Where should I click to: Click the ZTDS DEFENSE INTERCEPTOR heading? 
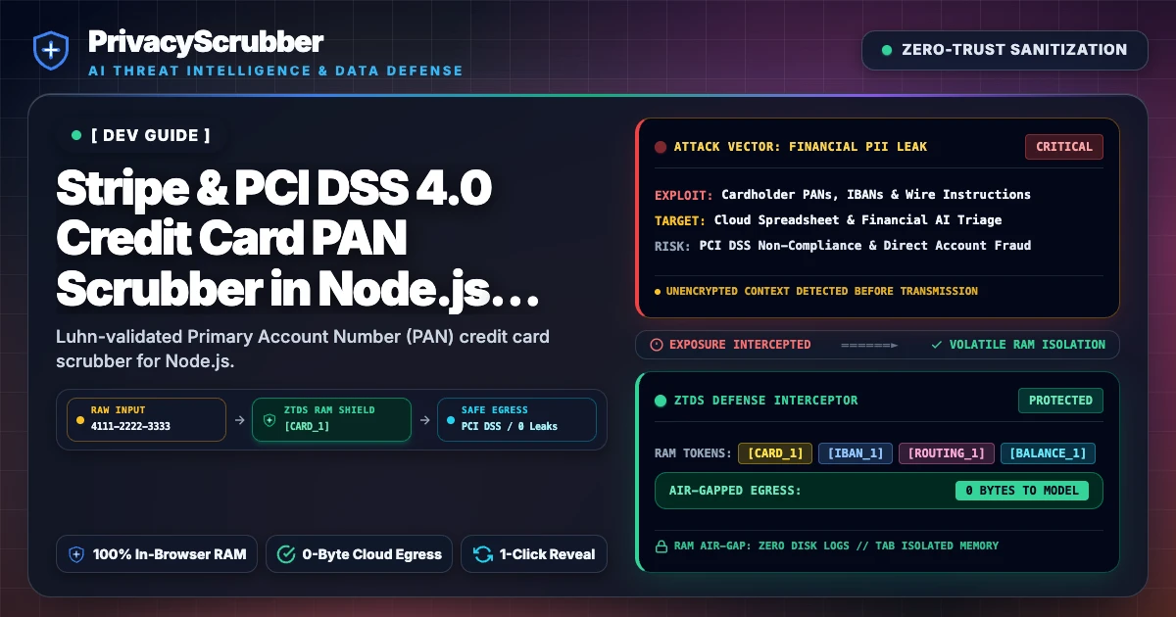766,401
